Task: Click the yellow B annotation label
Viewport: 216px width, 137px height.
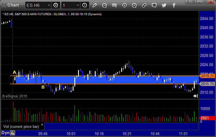Action: pyautogui.click(x=43, y=87)
